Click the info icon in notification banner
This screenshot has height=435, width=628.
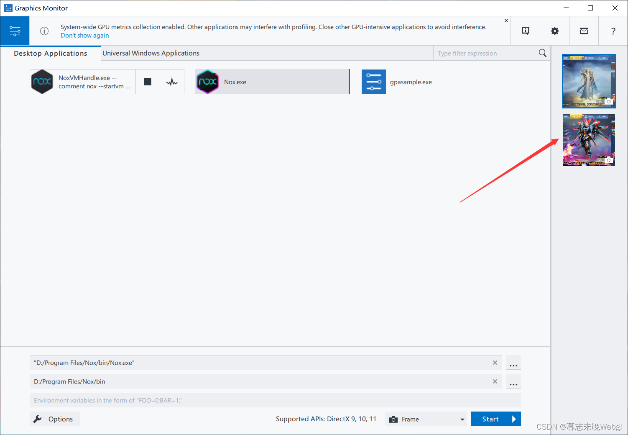44,31
